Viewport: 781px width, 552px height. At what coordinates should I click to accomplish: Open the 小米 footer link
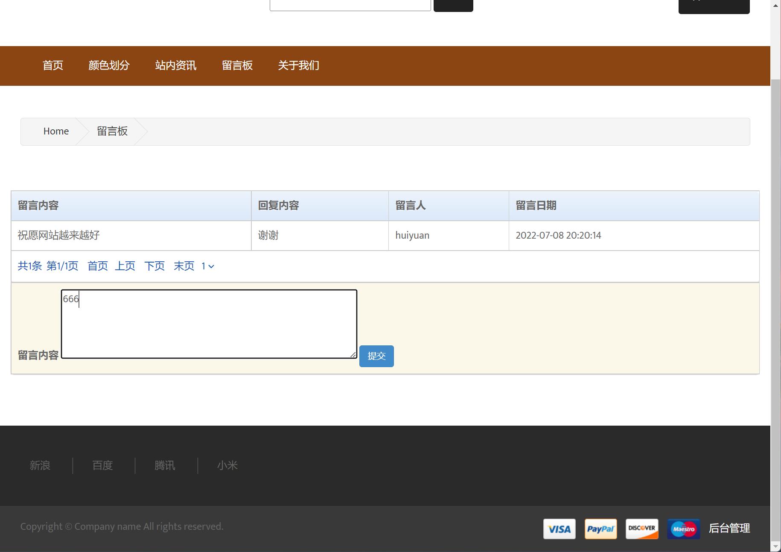(227, 465)
